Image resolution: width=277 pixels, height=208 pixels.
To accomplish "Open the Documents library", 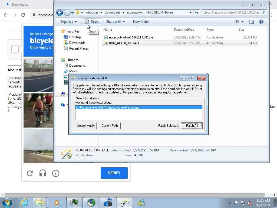I will [77, 66].
